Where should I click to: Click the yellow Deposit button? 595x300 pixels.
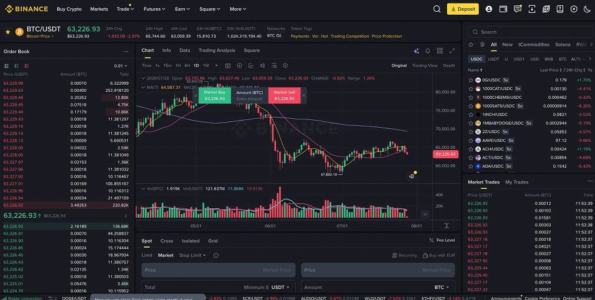462,9
